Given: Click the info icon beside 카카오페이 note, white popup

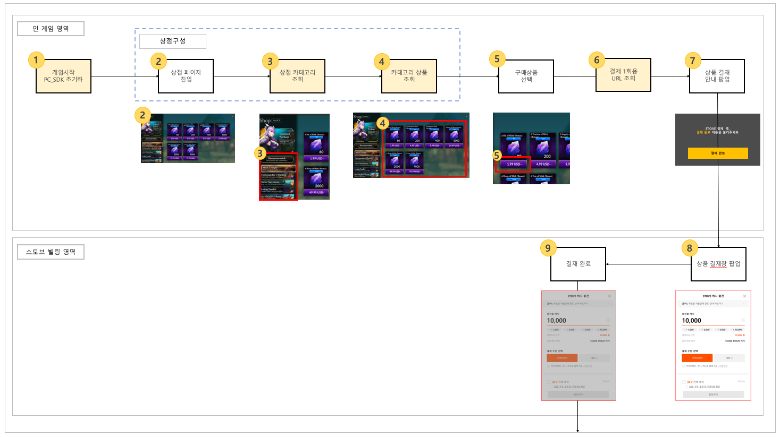Looking at the screenshot, I should click(x=684, y=366).
